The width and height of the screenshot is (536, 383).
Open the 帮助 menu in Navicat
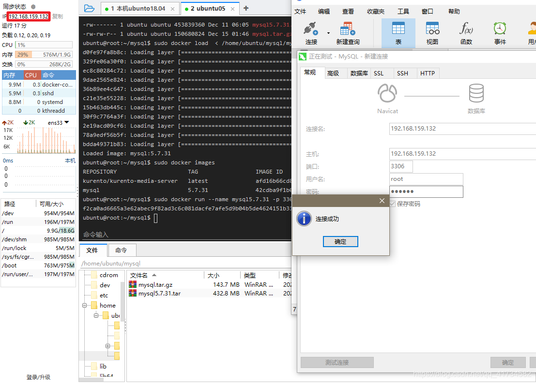pyautogui.click(x=454, y=11)
